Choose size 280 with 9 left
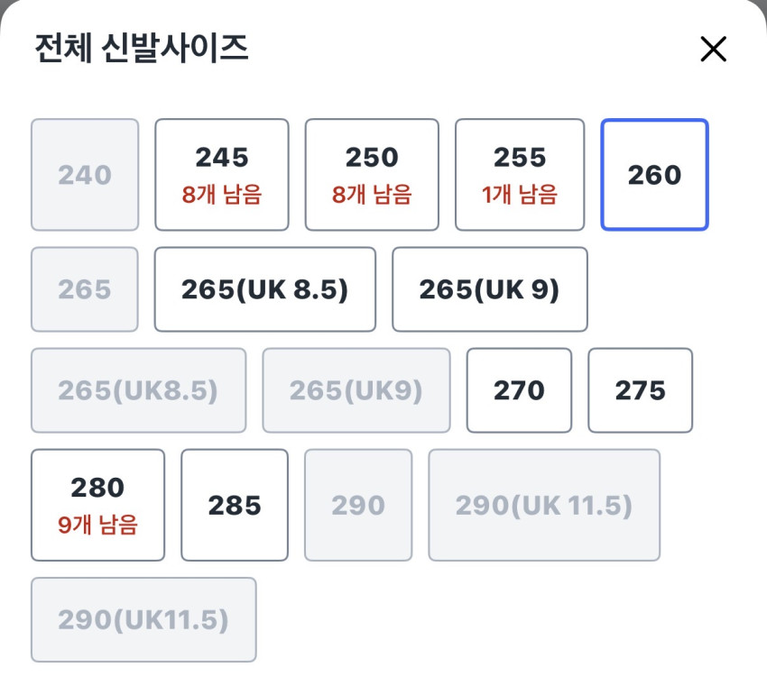 [x=97, y=505]
